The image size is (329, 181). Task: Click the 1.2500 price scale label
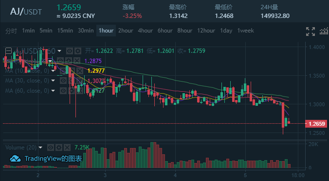click(x=317, y=133)
